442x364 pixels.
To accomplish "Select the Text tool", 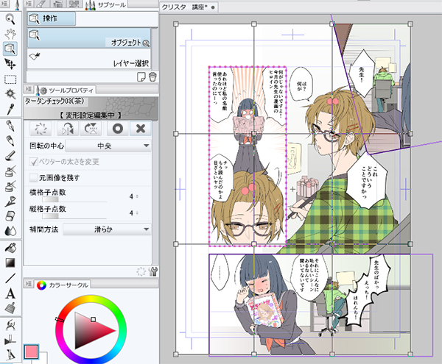I will click(x=10, y=293).
